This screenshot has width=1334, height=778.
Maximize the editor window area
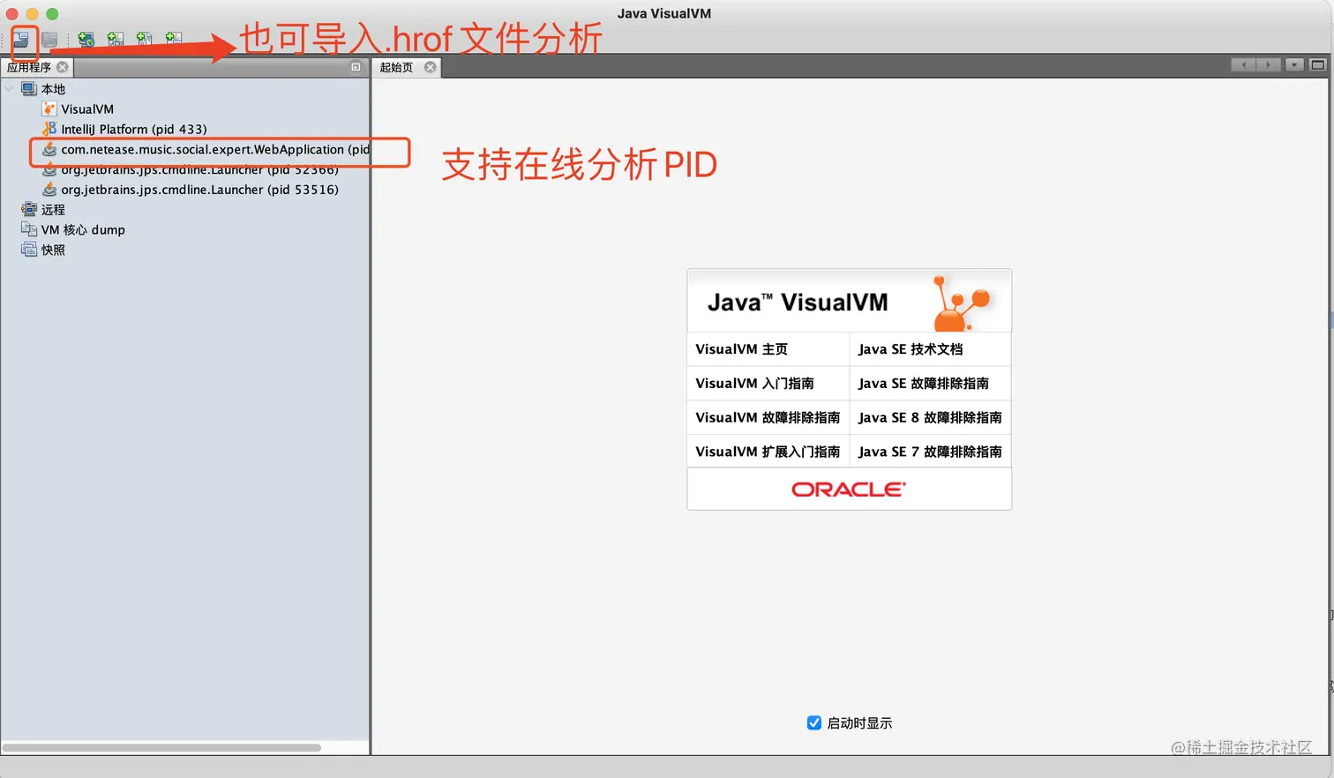[x=1317, y=65]
